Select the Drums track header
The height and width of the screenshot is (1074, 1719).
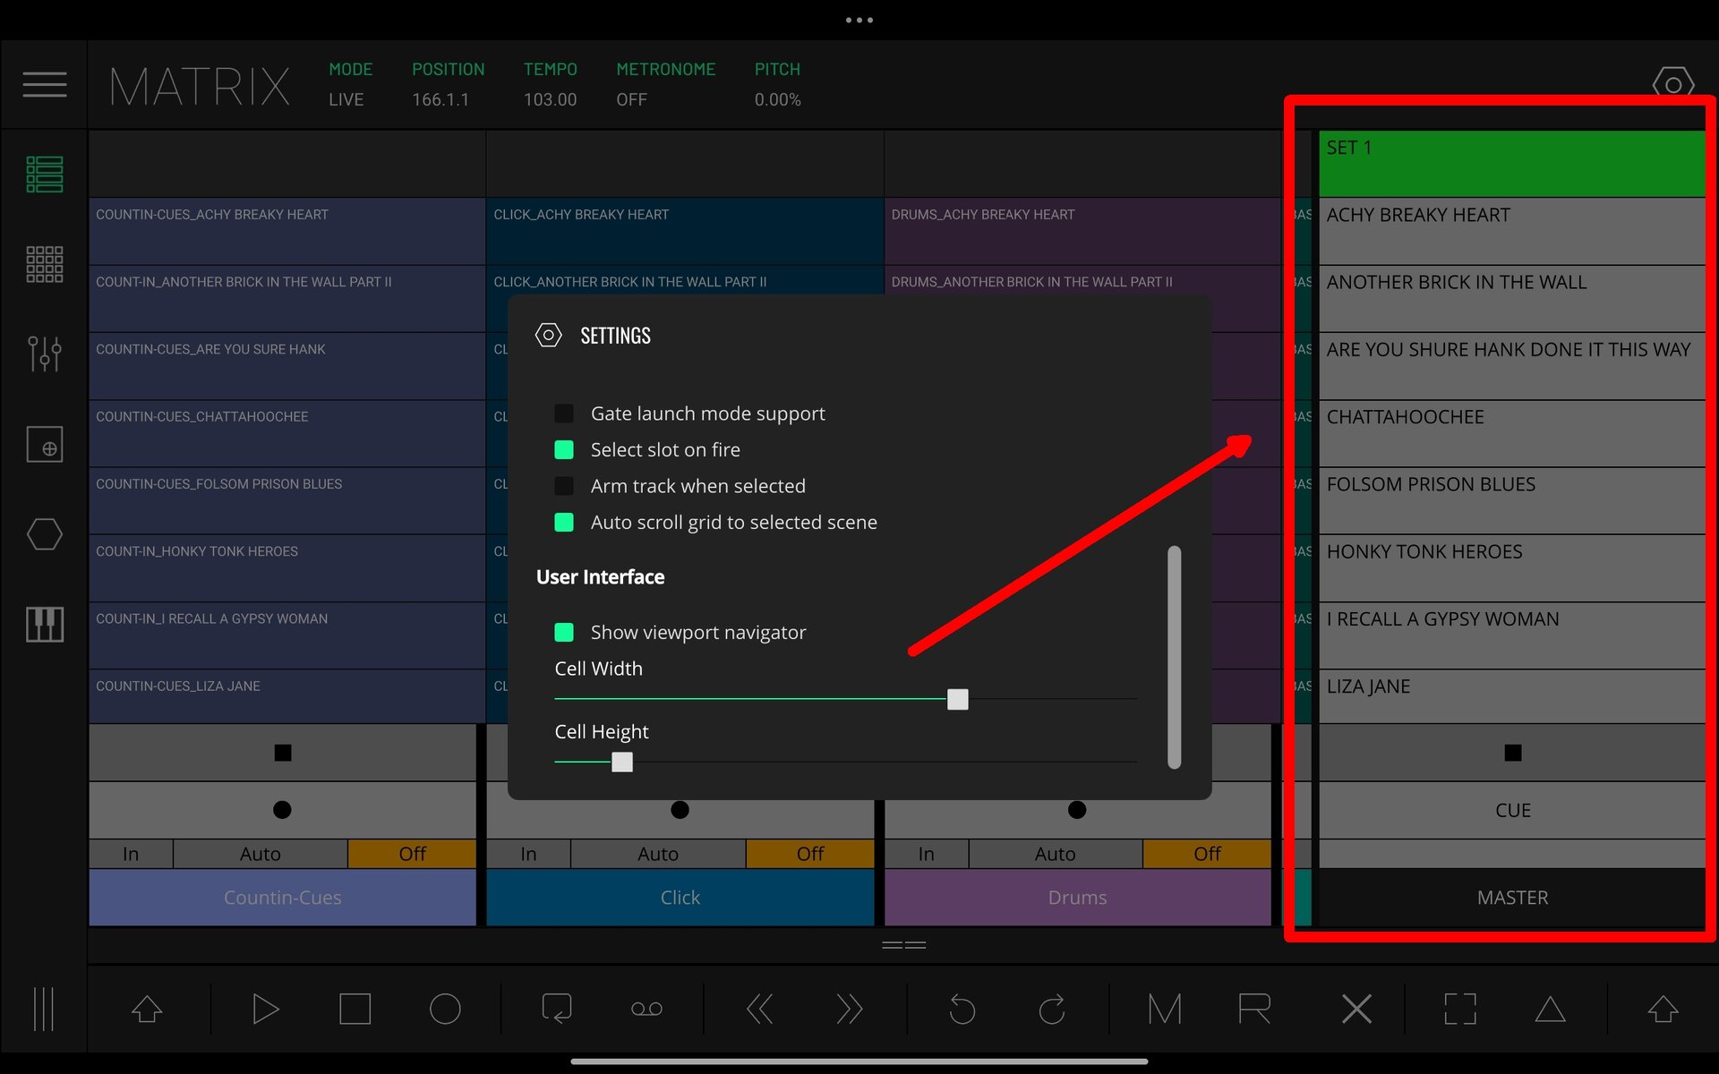1077,897
